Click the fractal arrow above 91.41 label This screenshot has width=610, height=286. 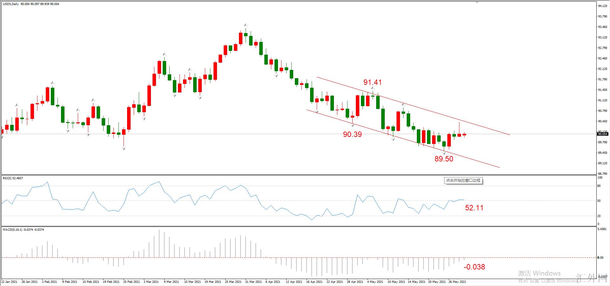373,88
